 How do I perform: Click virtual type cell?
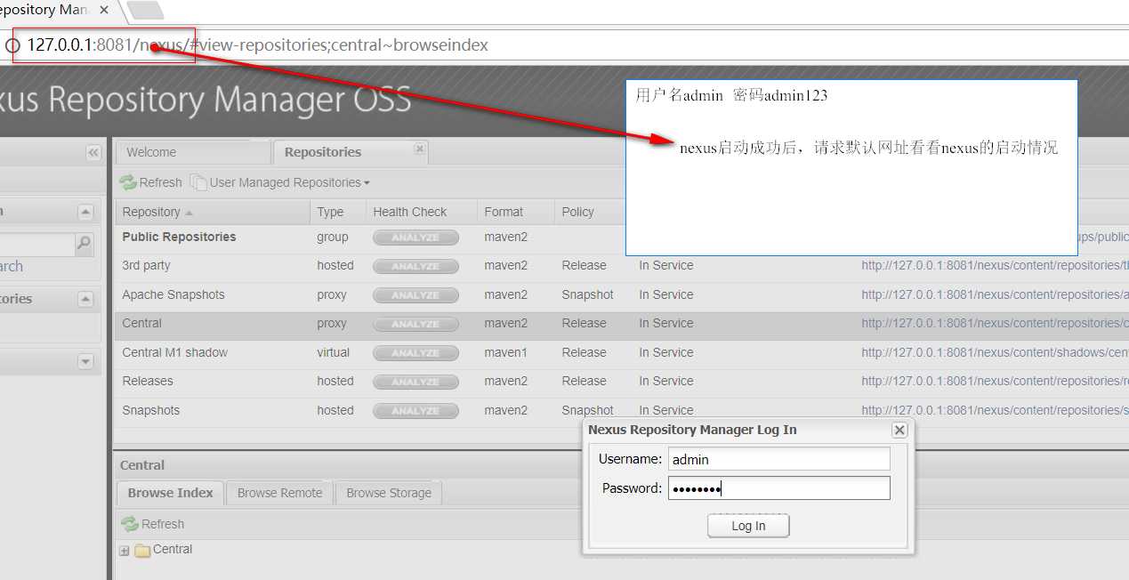pos(333,352)
